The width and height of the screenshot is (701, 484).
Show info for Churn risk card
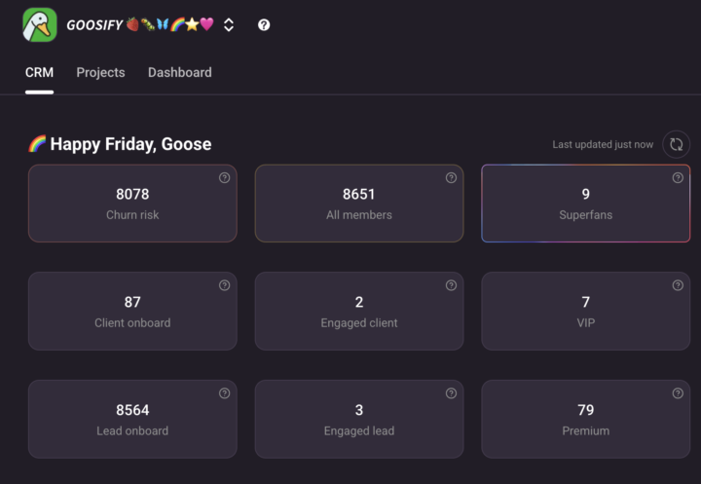(224, 178)
